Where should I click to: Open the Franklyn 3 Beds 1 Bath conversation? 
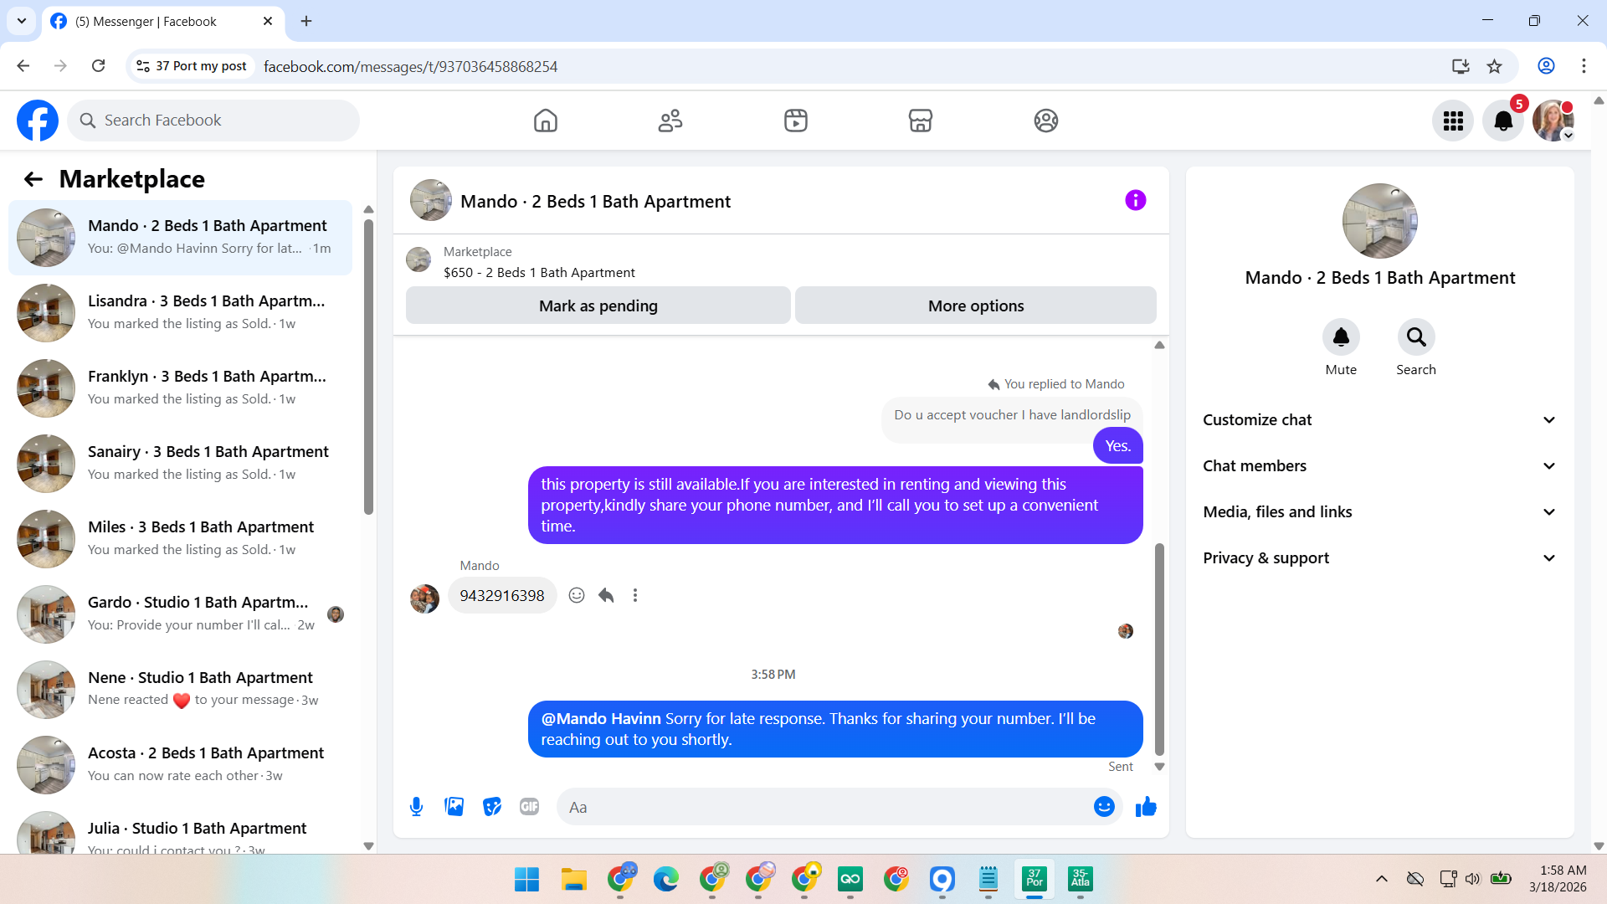[x=180, y=388]
